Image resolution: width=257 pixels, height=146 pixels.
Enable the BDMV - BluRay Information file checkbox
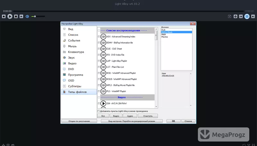[x=99, y=43]
